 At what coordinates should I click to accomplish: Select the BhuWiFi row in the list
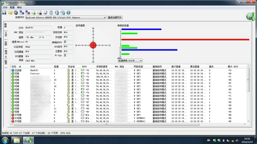click(x=129, y=70)
